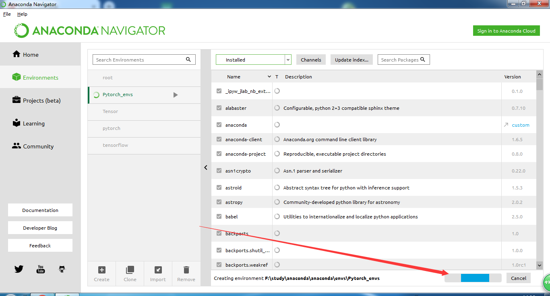Remove the selected environment

point(186,273)
